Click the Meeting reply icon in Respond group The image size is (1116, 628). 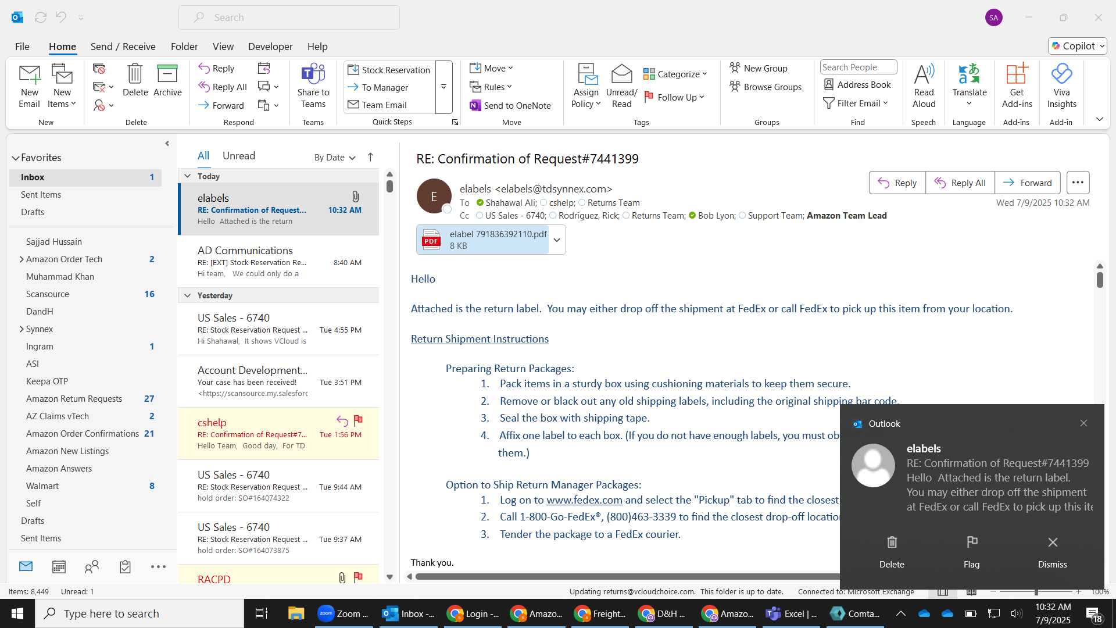(264, 69)
